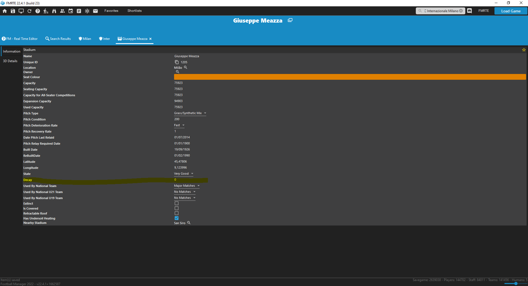Close the Giuseppe Meazza tab
The image size is (528, 286).
150,39
